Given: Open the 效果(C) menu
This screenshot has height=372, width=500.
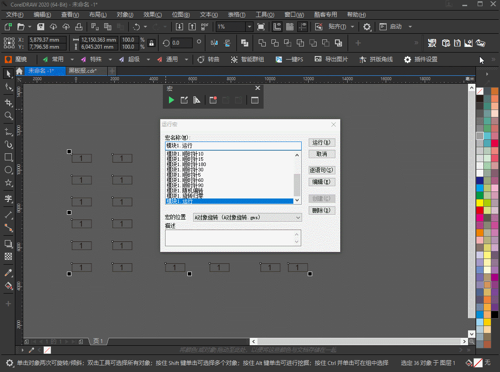Looking at the screenshot, I should pyautogui.click(x=152, y=14).
